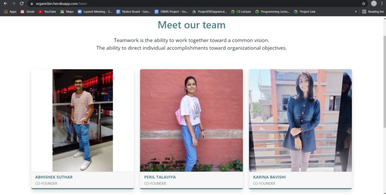Bookmark this page with the star icon
The width and height of the screenshot is (386, 195).
click(x=363, y=3)
